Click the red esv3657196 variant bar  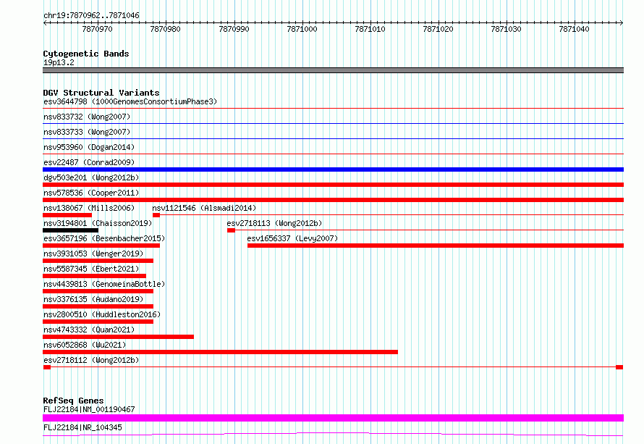[x=101, y=246]
